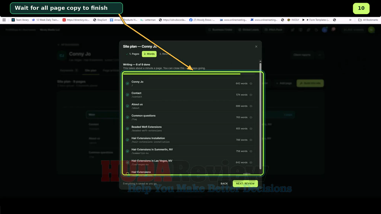Image resolution: width=381 pixels, height=214 pixels.
Task: Click the Conny Jo row checkmark icon
Action: (127, 84)
